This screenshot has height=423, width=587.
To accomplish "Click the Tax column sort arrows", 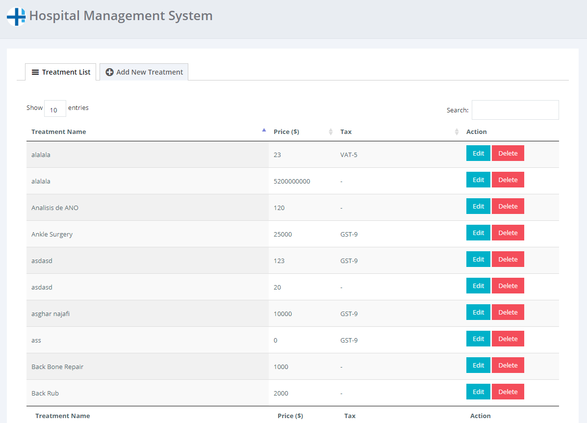I will [x=457, y=132].
